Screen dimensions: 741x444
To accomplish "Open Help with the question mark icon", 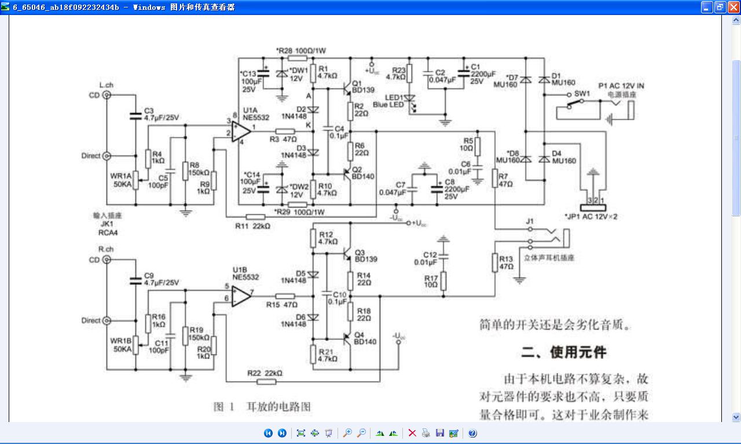I will click(x=472, y=433).
